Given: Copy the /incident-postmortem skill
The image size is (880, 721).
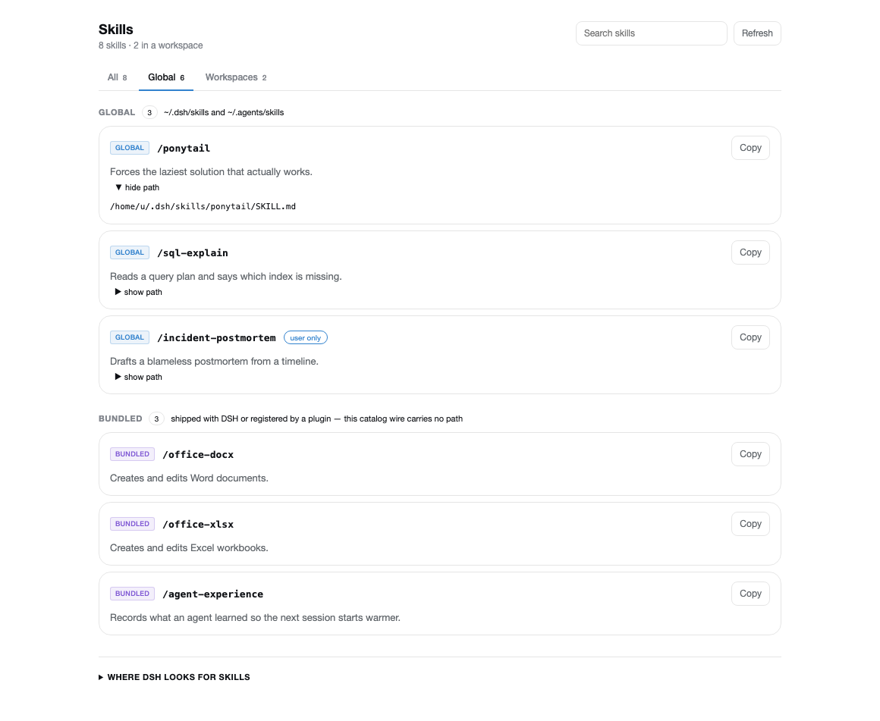Looking at the screenshot, I should coord(750,337).
